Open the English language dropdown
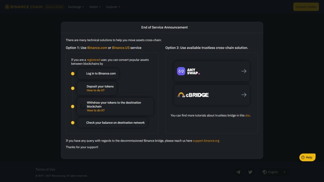 (274, 172)
